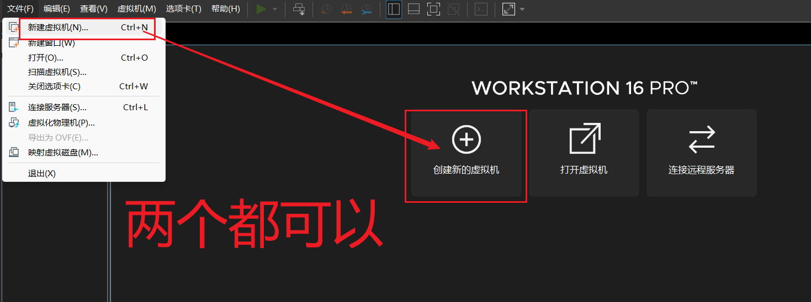Open the 文件(F) menu
This screenshot has height=302, width=811.
(20, 9)
